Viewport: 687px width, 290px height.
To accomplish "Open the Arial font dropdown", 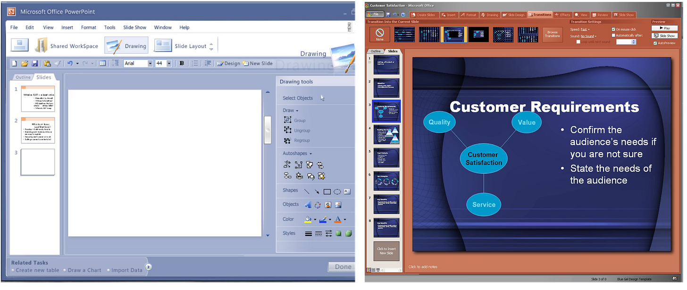I will tap(150, 63).
